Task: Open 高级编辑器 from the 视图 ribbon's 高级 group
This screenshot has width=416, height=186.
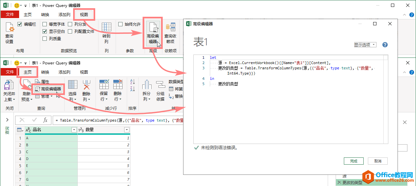Action: [x=153, y=34]
